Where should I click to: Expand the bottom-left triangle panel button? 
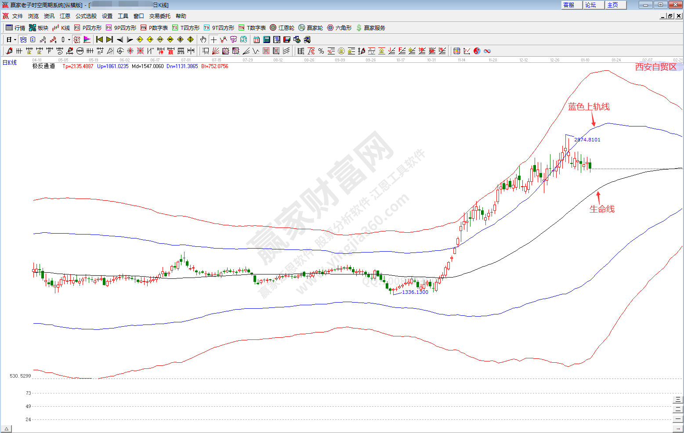[x=6, y=429]
